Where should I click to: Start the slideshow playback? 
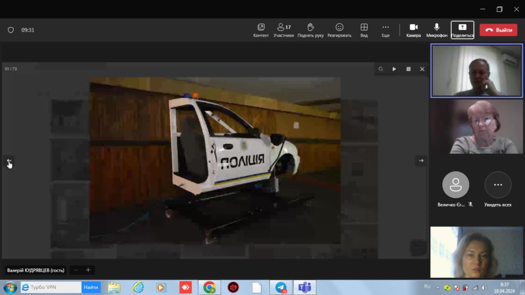coord(394,69)
